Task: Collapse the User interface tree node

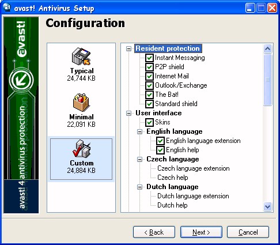Action: pyautogui.click(x=128, y=113)
